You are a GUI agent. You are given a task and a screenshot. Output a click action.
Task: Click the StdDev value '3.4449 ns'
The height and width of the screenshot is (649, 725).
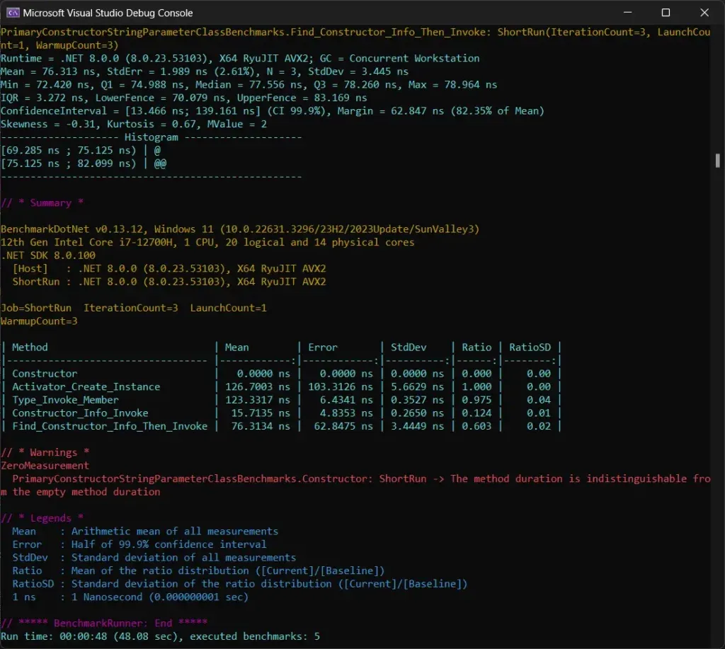[x=417, y=426]
